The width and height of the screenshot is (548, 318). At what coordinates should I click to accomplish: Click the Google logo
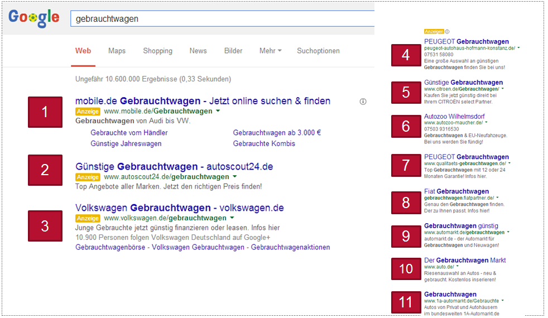coord(34,17)
